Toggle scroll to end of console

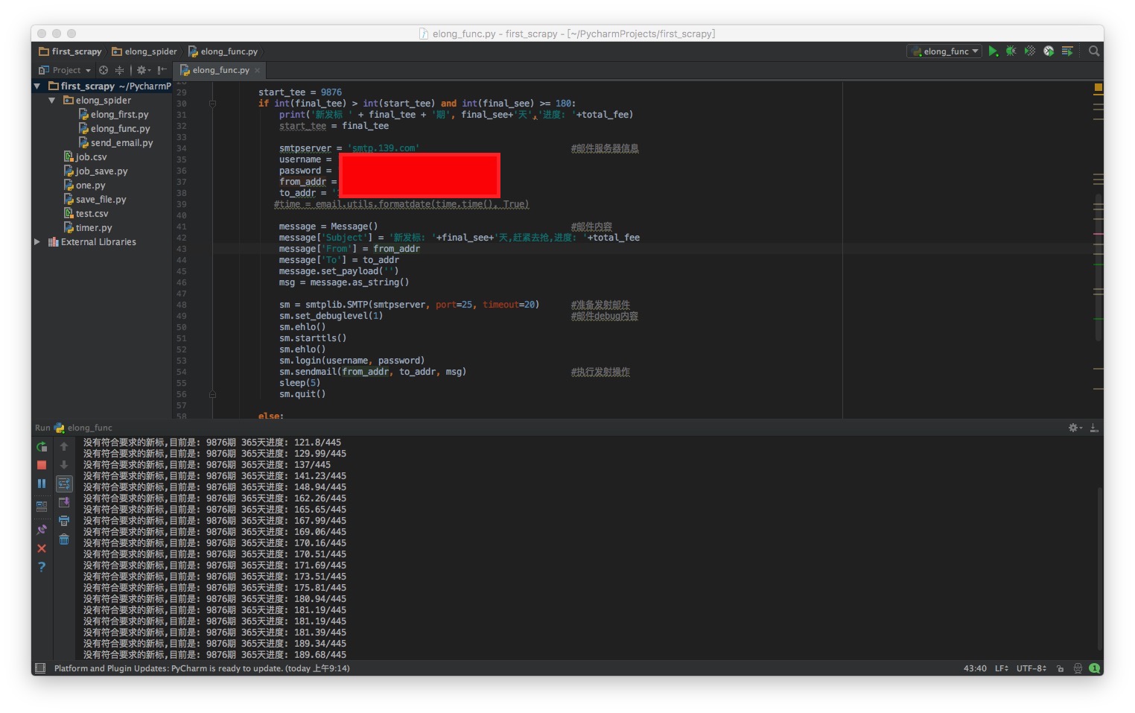click(x=64, y=503)
